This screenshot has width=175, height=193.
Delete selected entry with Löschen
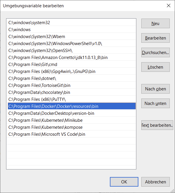coord(156,67)
